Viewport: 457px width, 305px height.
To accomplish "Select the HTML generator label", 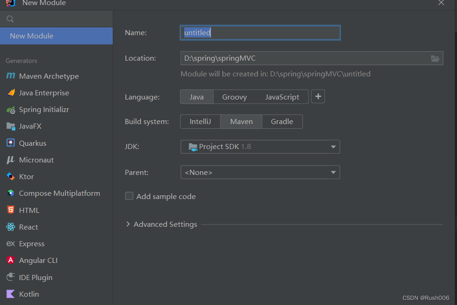I will (29, 210).
